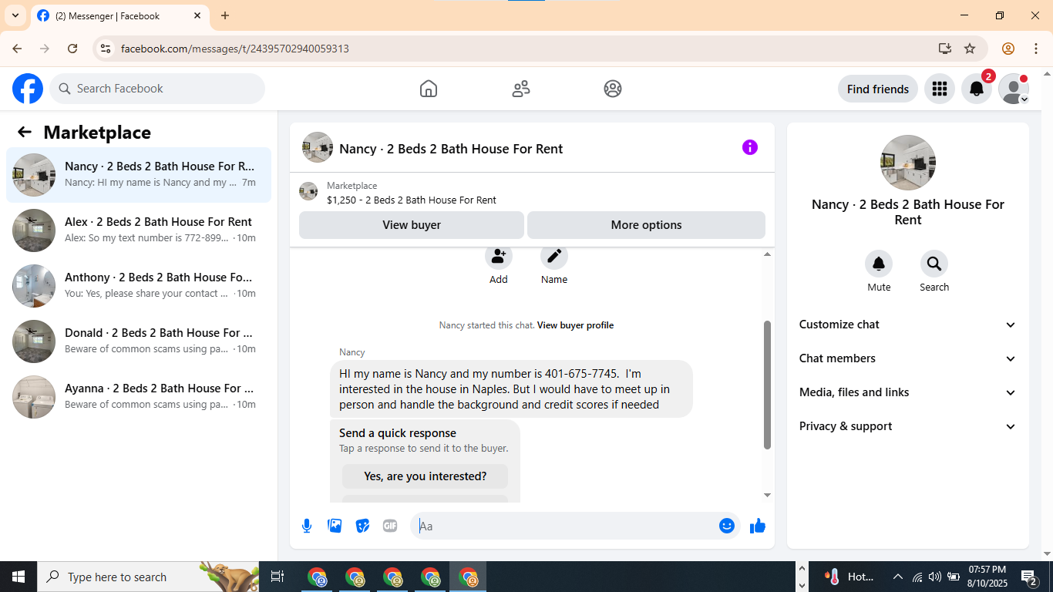Image resolution: width=1053 pixels, height=592 pixels.
Task: Show hidden system tray icons
Action: pos(897,577)
